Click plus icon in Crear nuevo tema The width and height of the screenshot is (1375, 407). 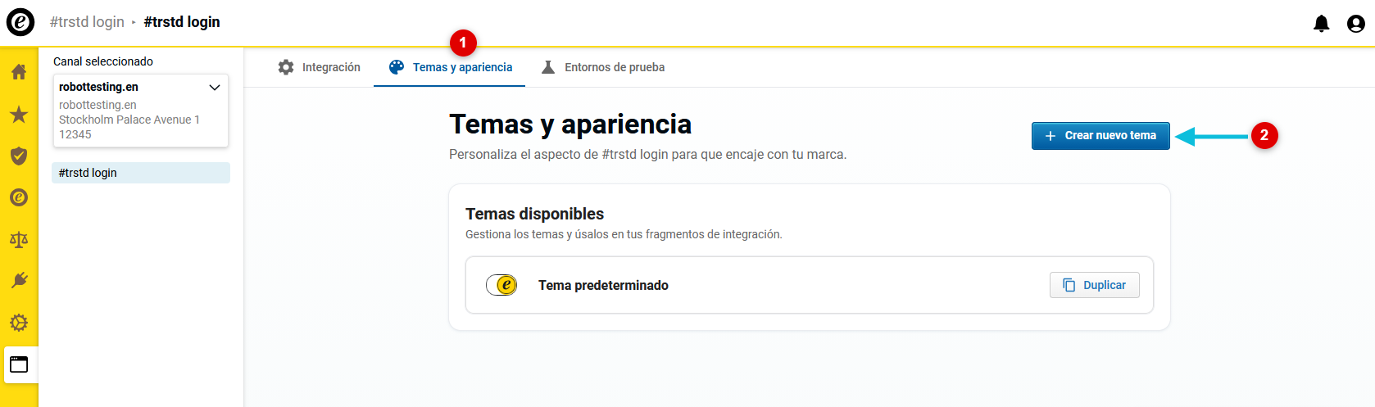click(x=1051, y=136)
